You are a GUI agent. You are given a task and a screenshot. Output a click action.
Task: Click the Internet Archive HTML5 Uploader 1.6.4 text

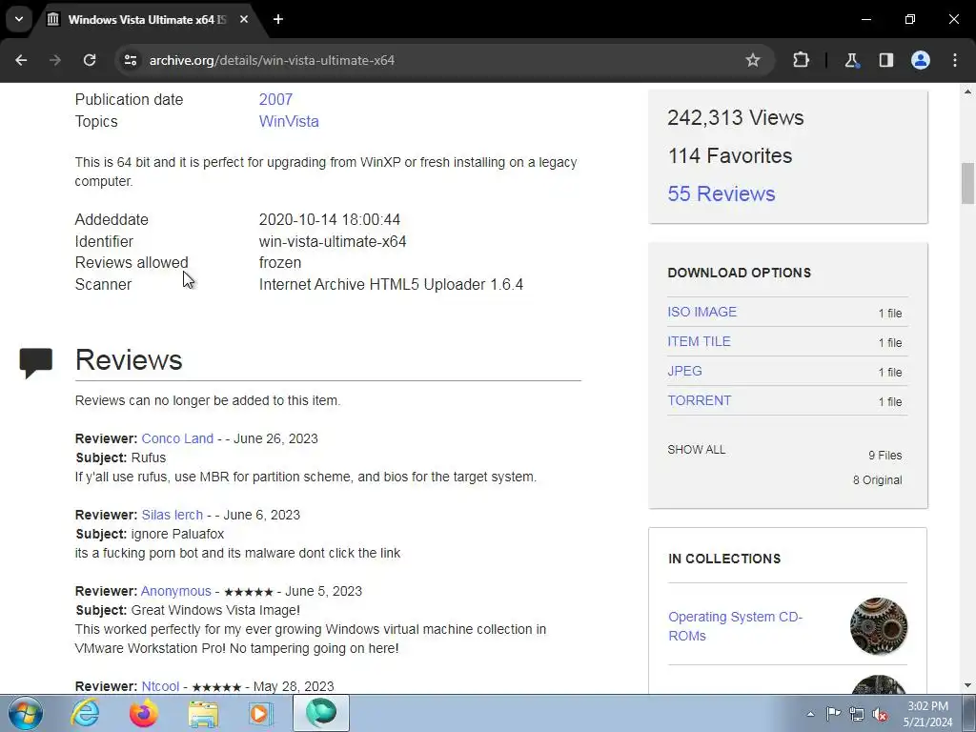391,284
